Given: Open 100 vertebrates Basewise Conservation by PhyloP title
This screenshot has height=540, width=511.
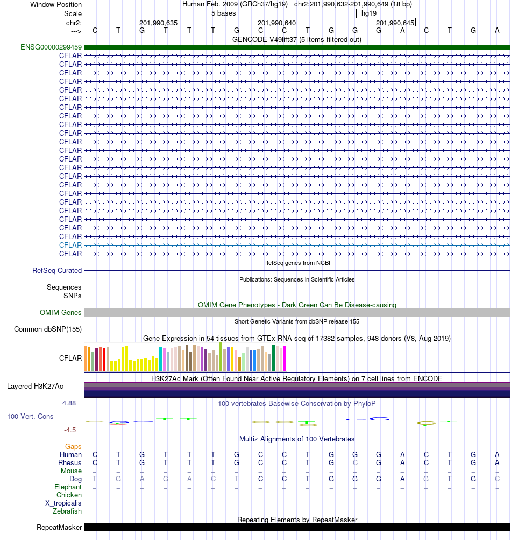Looking at the screenshot, I should [x=296, y=403].
